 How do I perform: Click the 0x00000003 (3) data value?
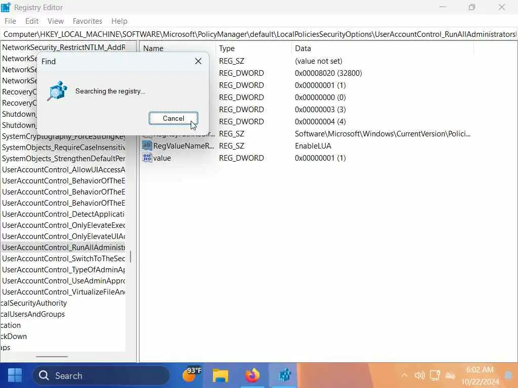320,110
